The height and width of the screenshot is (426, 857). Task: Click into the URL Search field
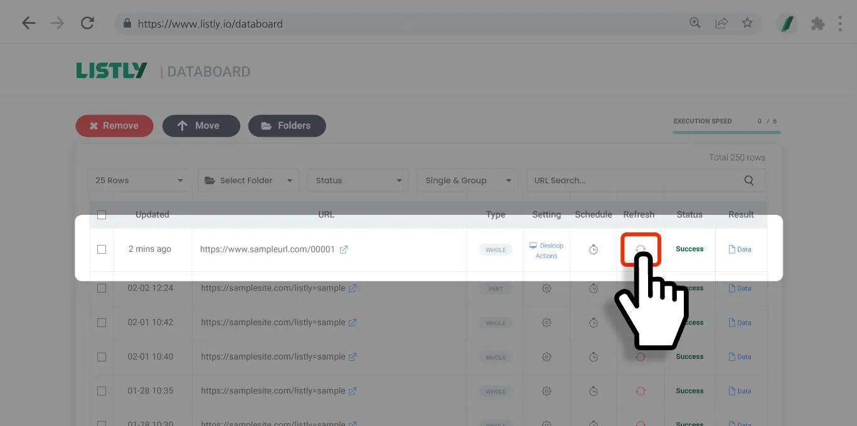pos(634,180)
